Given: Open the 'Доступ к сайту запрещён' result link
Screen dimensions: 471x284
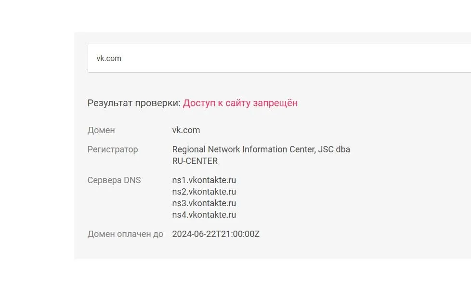Looking at the screenshot, I should (x=241, y=103).
